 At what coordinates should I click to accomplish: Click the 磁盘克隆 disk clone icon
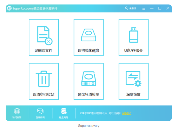point(63,111)
